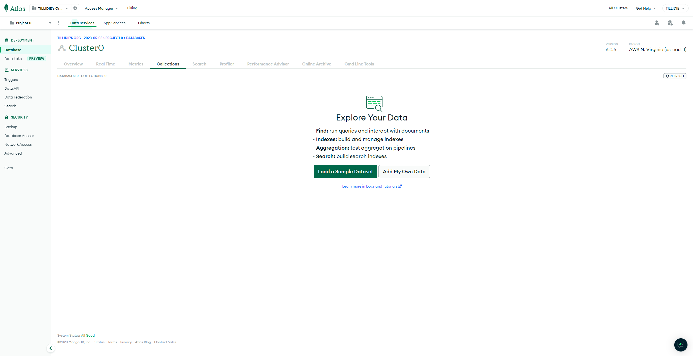Open the Billing page
The image size is (693, 357).
pyautogui.click(x=132, y=8)
